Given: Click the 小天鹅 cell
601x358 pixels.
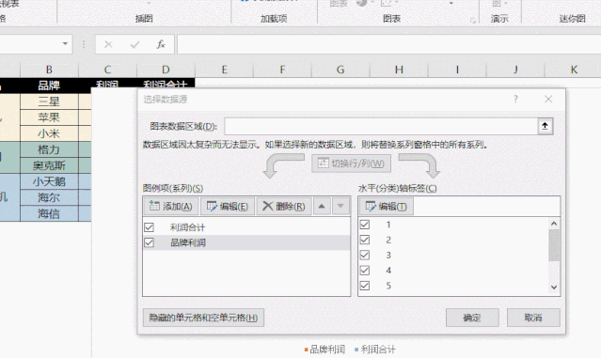Looking at the screenshot, I should tap(49, 181).
